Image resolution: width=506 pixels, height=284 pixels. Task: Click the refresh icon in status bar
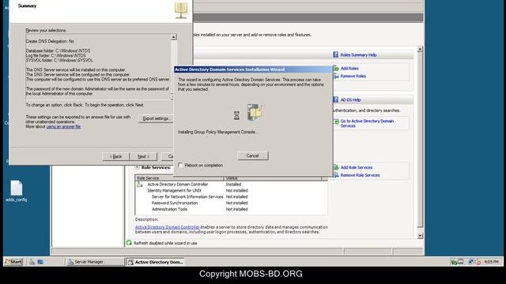(x=129, y=243)
